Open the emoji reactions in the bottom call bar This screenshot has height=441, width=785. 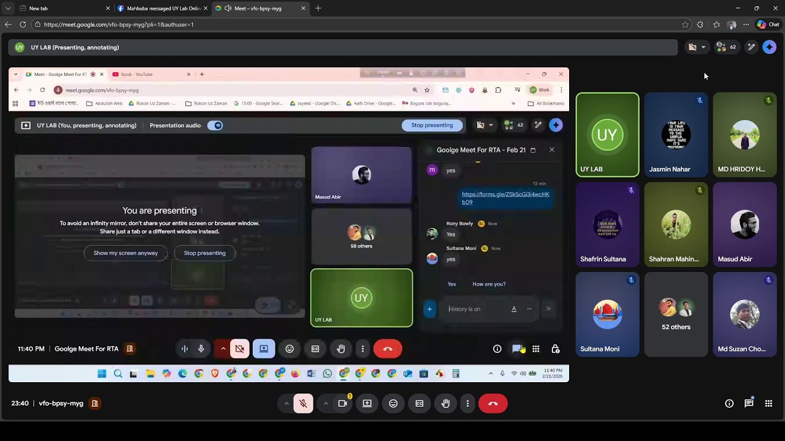click(x=393, y=404)
